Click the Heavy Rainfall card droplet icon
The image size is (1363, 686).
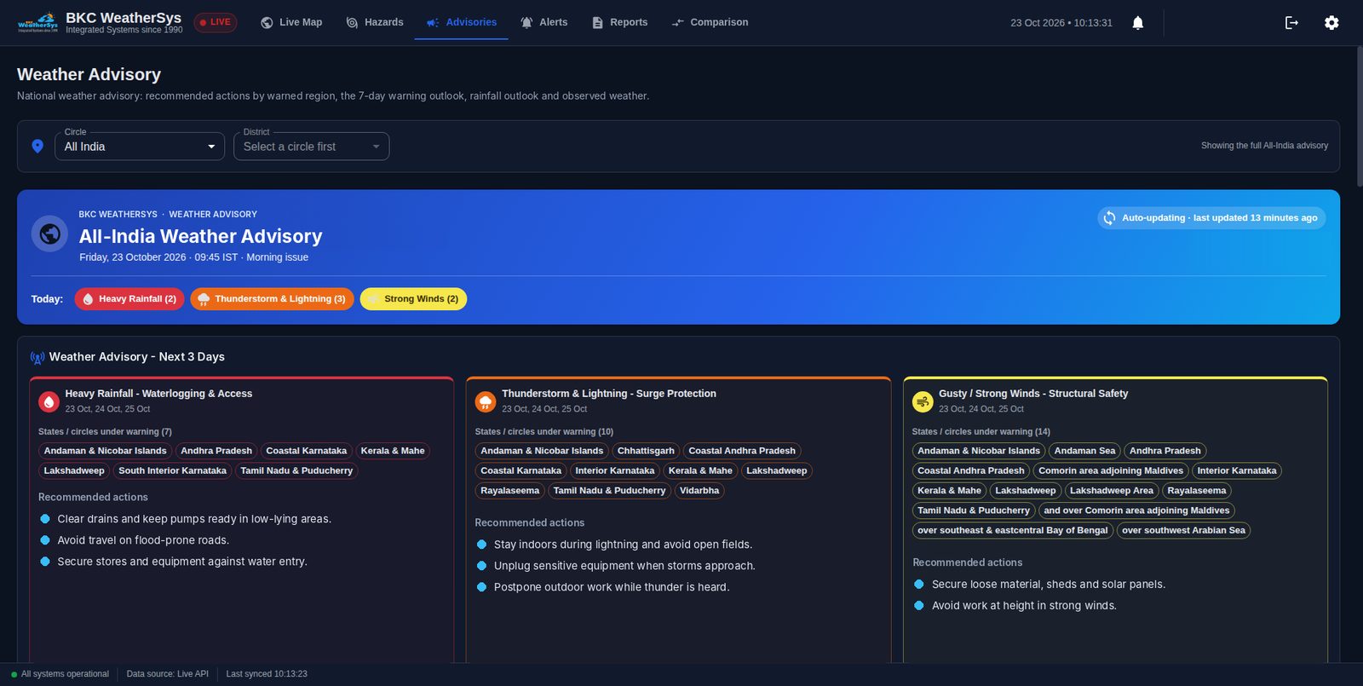click(x=49, y=401)
